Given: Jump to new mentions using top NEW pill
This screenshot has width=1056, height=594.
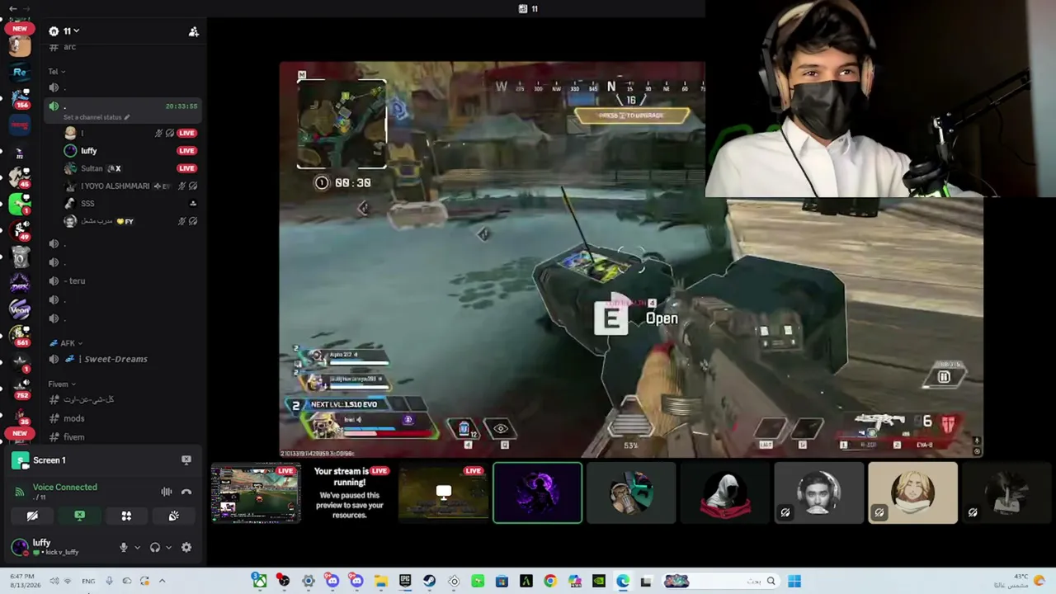Looking at the screenshot, I should tap(20, 28).
